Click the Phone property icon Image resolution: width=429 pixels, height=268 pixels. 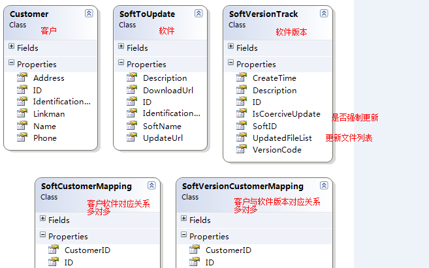22,137
